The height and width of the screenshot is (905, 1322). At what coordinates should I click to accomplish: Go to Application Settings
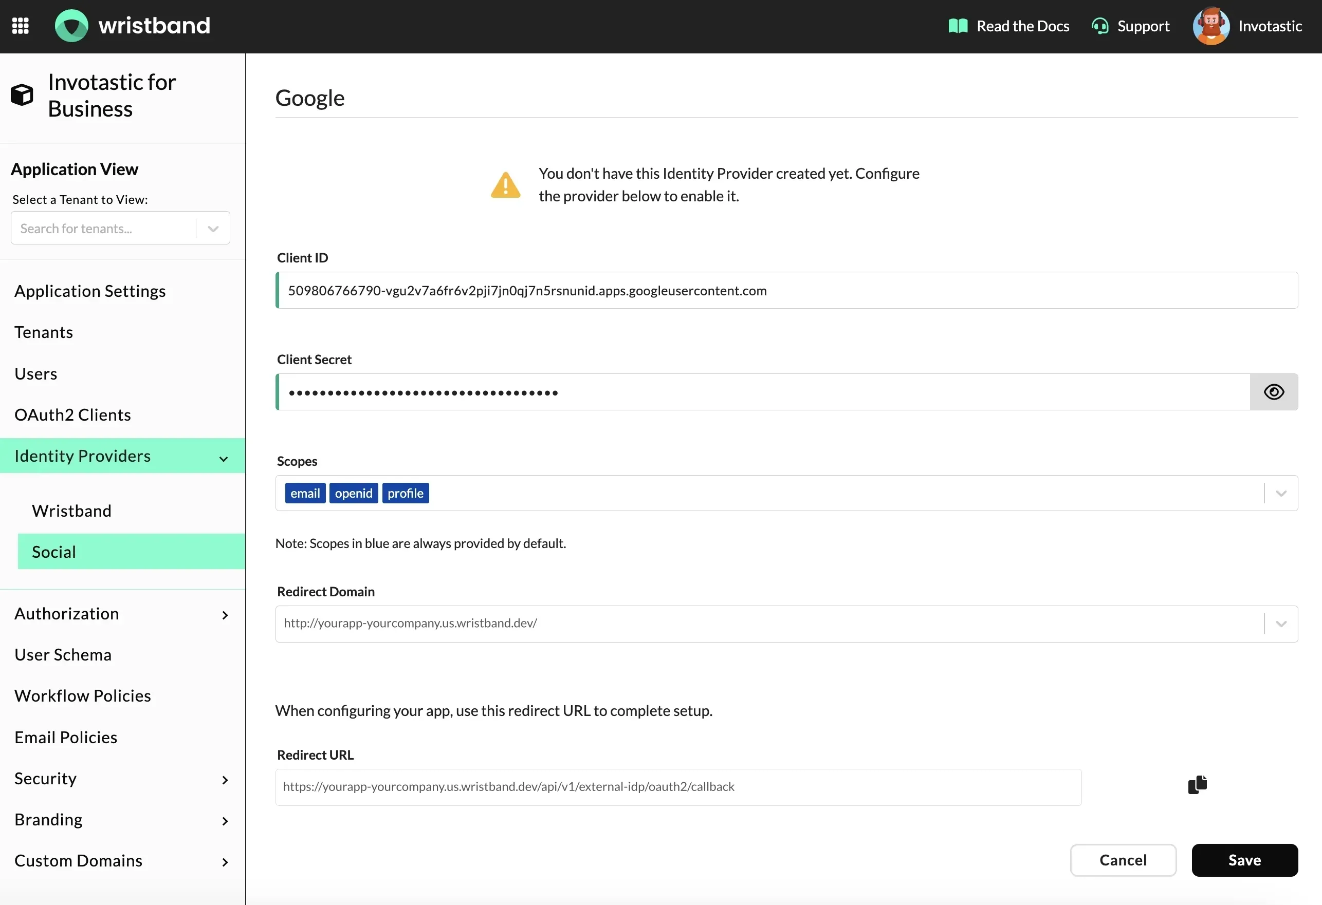pyautogui.click(x=90, y=291)
